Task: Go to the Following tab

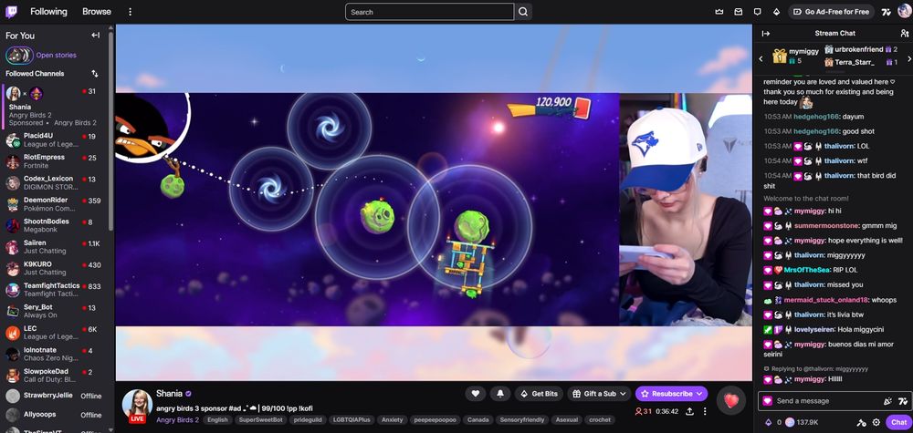Action: pyautogui.click(x=48, y=12)
